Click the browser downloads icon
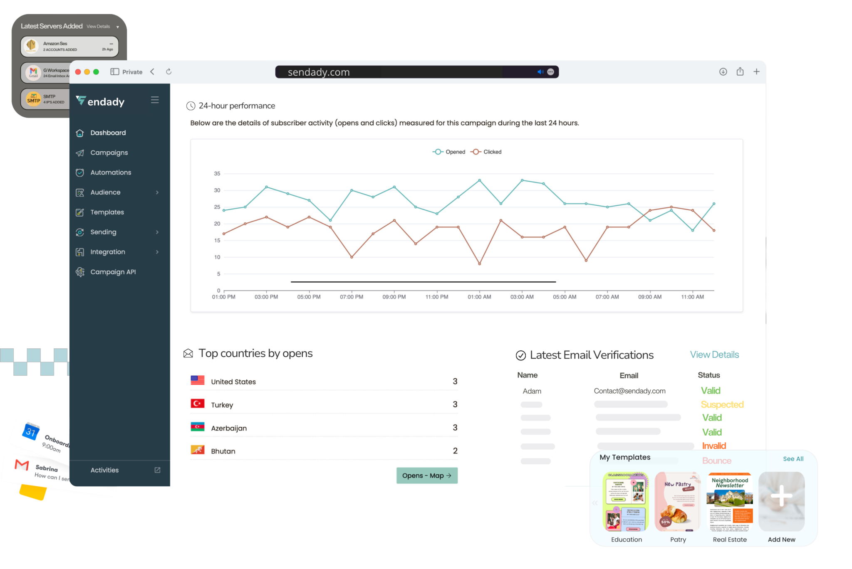 coord(723,71)
